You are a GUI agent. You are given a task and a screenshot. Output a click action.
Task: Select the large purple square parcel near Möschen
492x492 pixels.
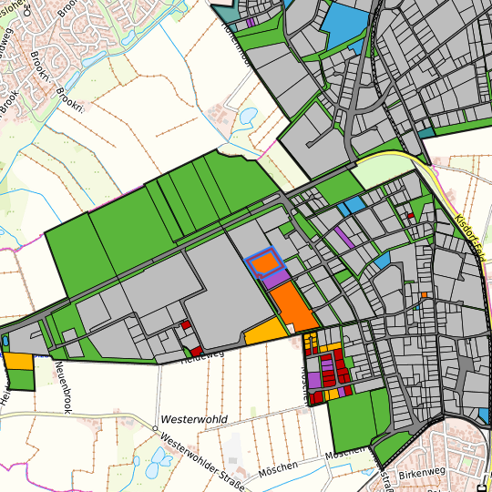314,380
